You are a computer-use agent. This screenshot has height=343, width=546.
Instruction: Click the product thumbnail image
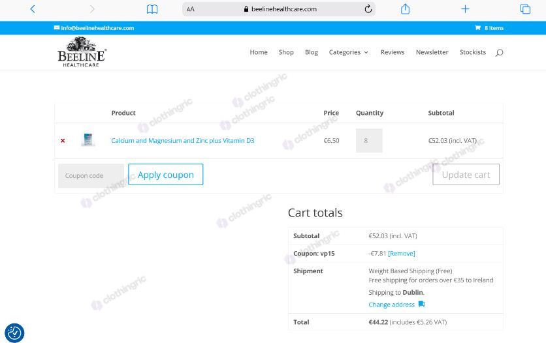click(88, 140)
